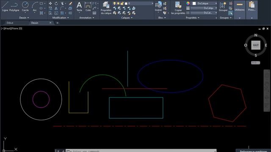Toggle group selection on/off in Groupes panel
The width and height of the screenshot is (271, 152).
tap(230, 13)
